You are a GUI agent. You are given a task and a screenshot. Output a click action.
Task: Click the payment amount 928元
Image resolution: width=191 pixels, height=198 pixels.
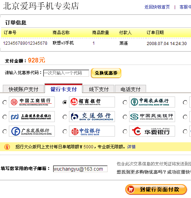click(36, 60)
